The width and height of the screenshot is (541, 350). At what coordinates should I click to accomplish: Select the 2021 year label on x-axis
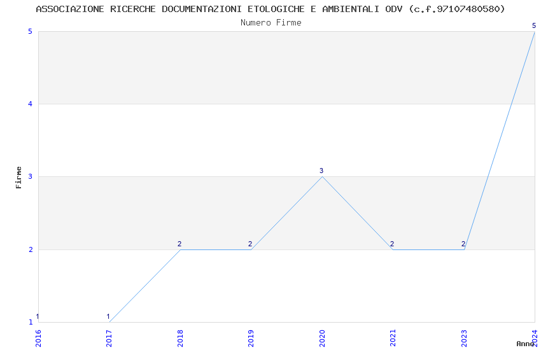[x=393, y=339]
